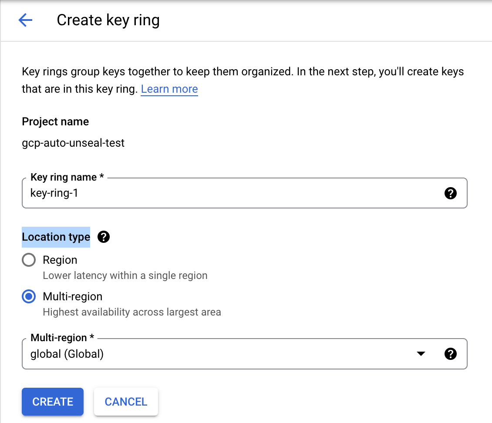This screenshot has height=423, width=492.
Task: Go back using the left arrow
Action: pos(25,20)
